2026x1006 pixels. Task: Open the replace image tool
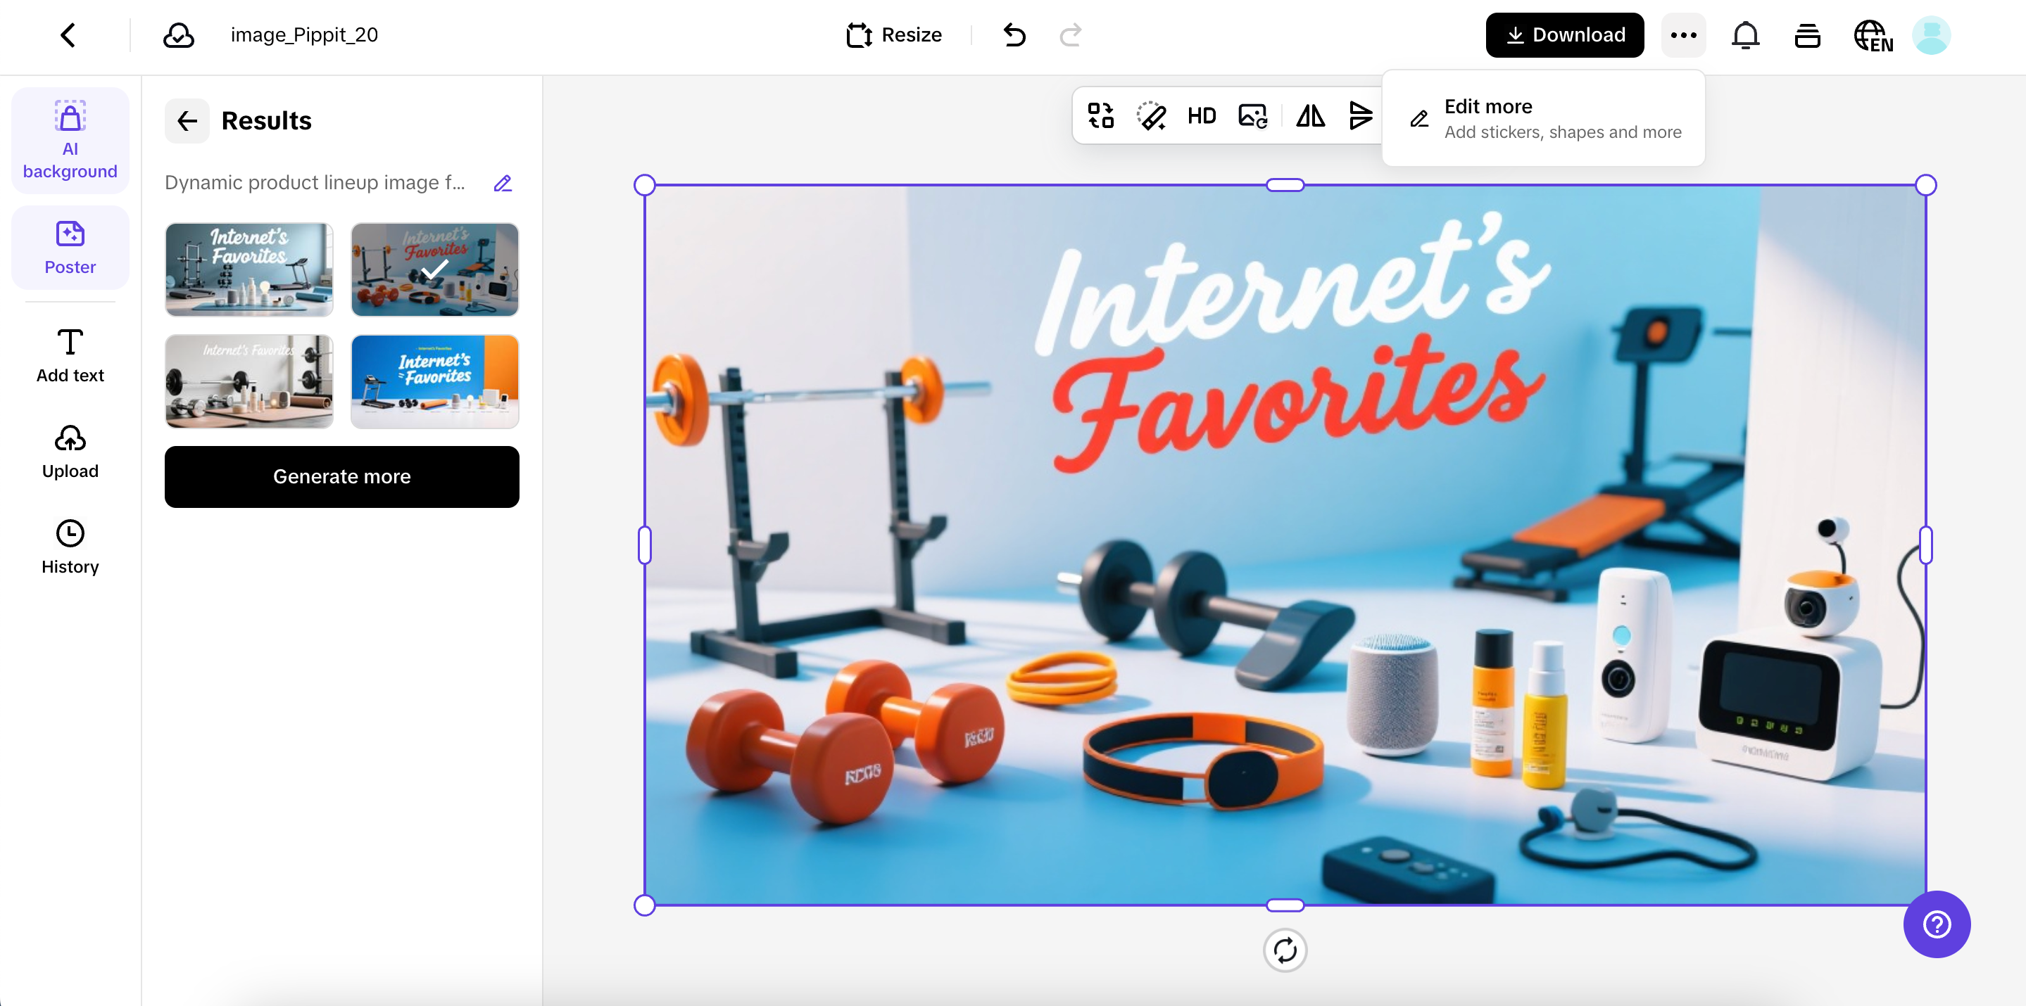pyautogui.click(x=1100, y=115)
